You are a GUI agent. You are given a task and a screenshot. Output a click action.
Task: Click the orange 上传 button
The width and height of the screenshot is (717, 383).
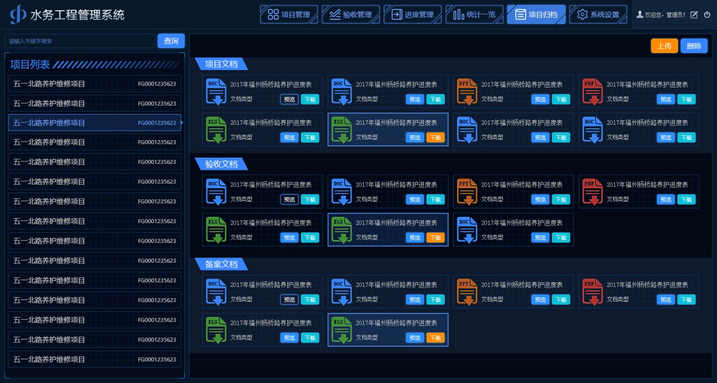tap(664, 46)
